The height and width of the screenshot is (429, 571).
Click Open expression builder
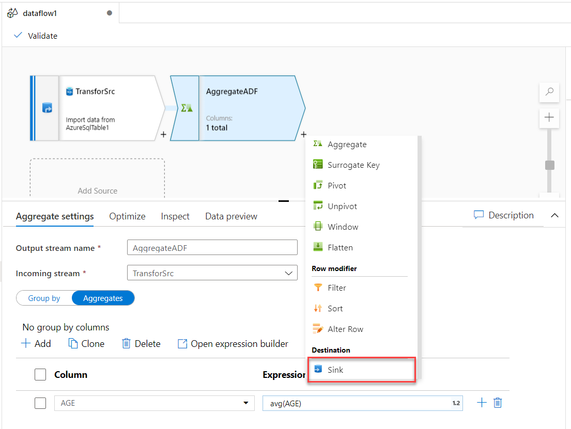[233, 344]
